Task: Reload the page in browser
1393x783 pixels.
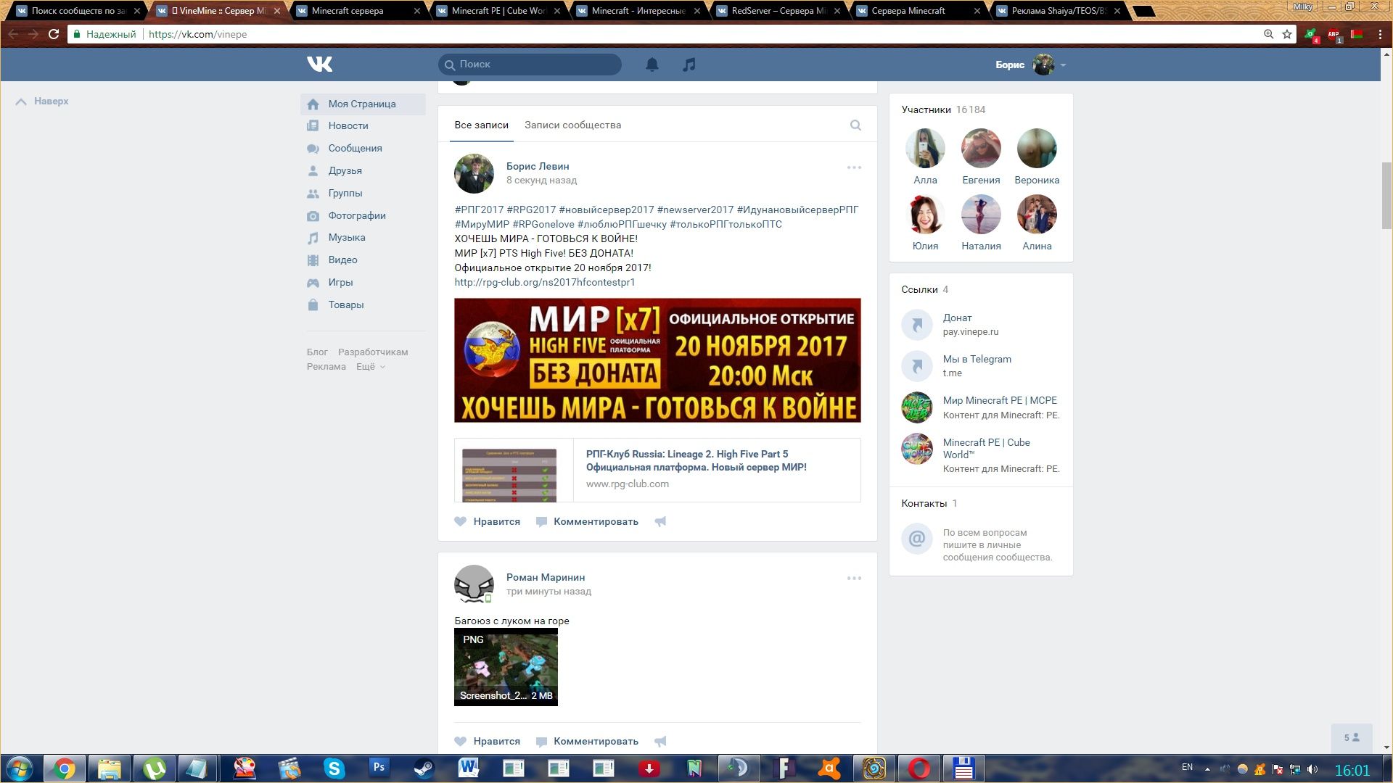Action: coord(53,34)
